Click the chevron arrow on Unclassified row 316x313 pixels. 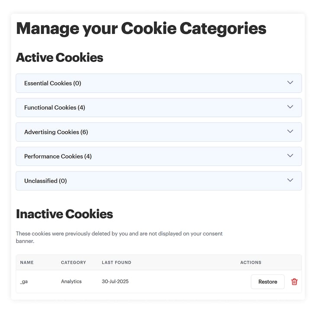(290, 180)
